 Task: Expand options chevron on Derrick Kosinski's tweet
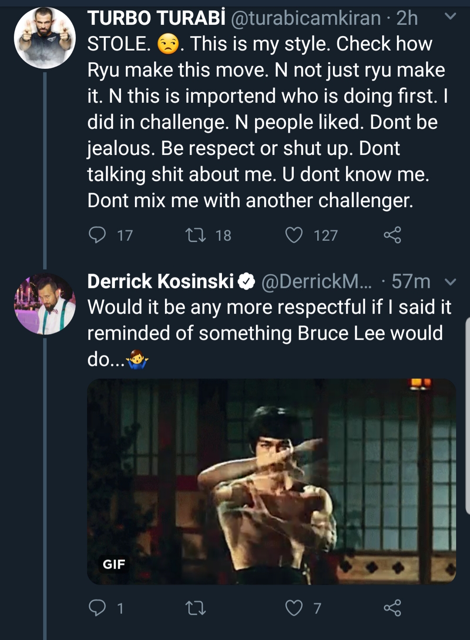click(450, 282)
